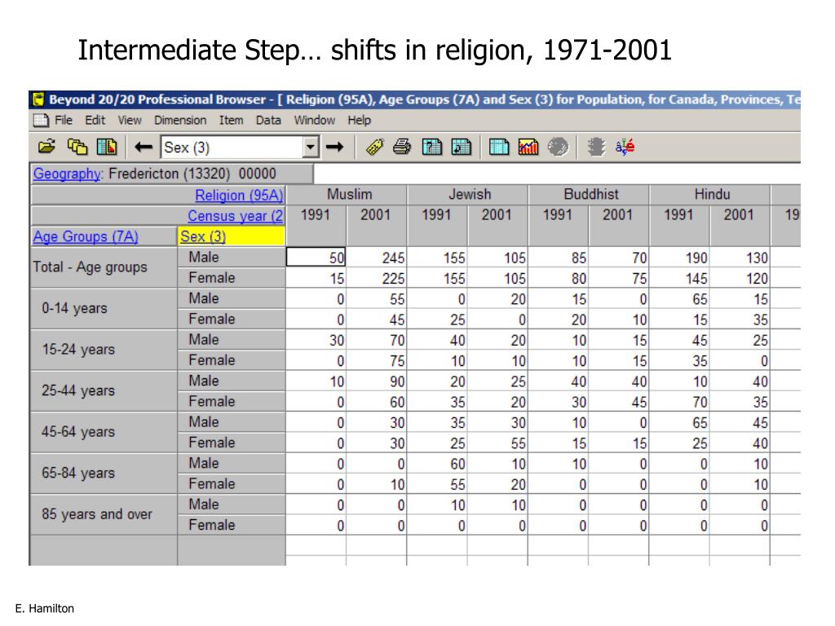Open the Data menu

tap(268, 121)
